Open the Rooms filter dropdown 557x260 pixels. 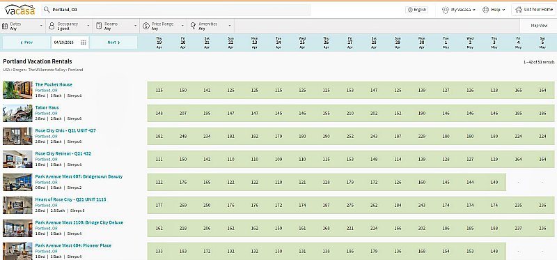[116, 26]
